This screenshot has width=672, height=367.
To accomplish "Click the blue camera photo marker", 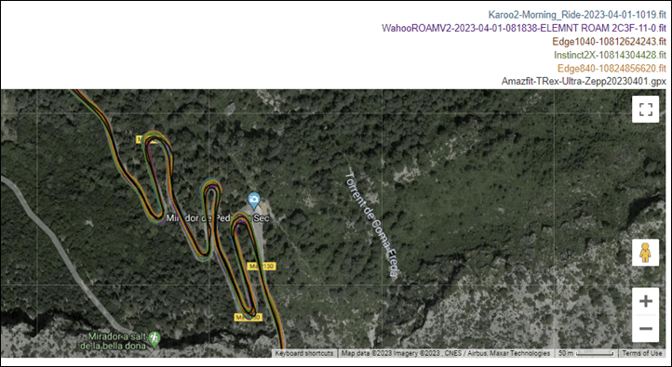I will (x=254, y=200).
